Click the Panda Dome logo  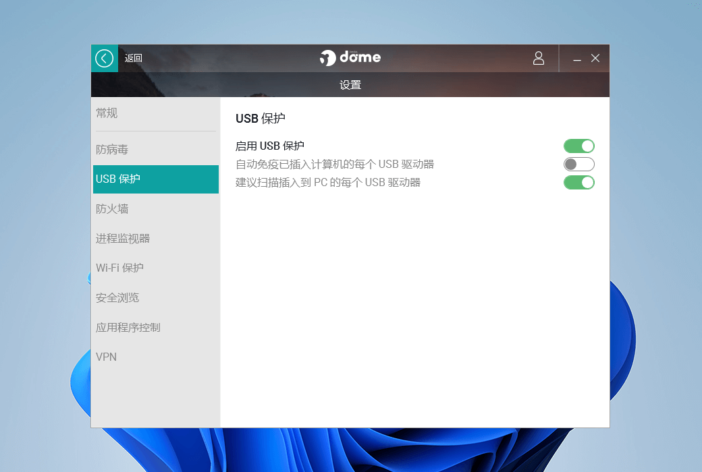tap(350, 58)
